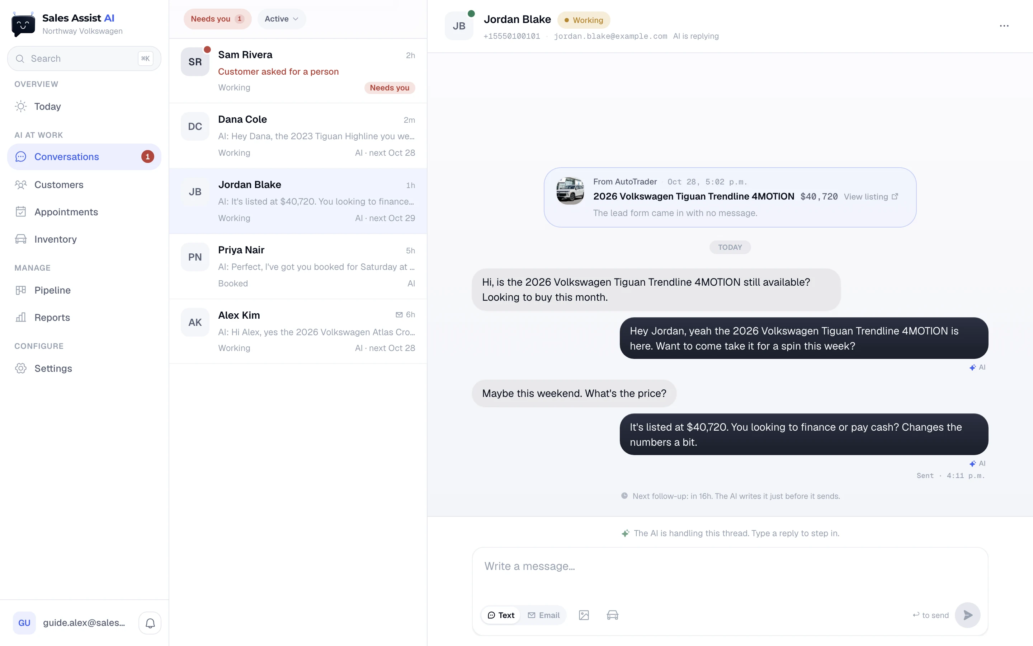Image resolution: width=1033 pixels, height=646 pixels.
Task: Open the notifications bell
Action: [150, 623]
